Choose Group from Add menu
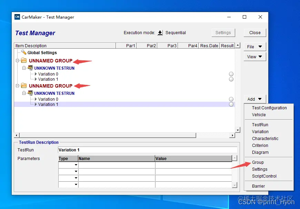 258,162
